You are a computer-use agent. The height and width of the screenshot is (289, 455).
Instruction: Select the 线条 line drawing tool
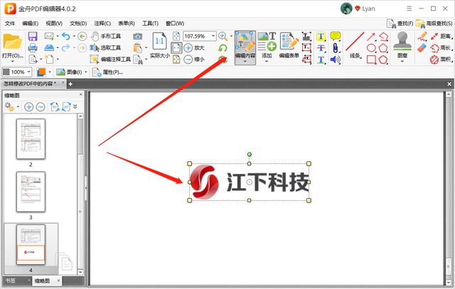point(355,45)
